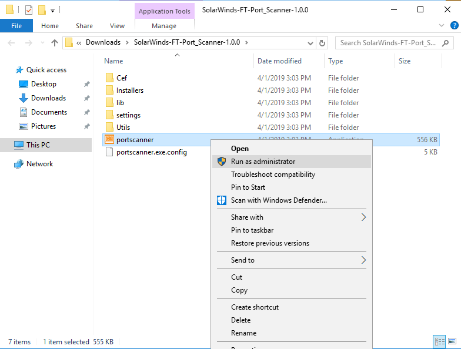Click the Documents icon in sidebar
Screen dimensions: 461x349
24,112
